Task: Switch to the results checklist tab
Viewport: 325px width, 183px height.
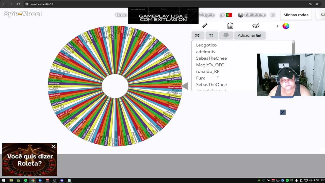Action: 230,26
